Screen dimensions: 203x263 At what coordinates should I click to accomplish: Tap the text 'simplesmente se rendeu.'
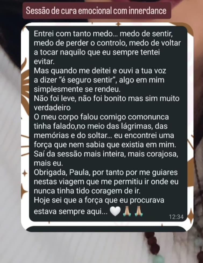pyautogui.click(x=77, y=89)
